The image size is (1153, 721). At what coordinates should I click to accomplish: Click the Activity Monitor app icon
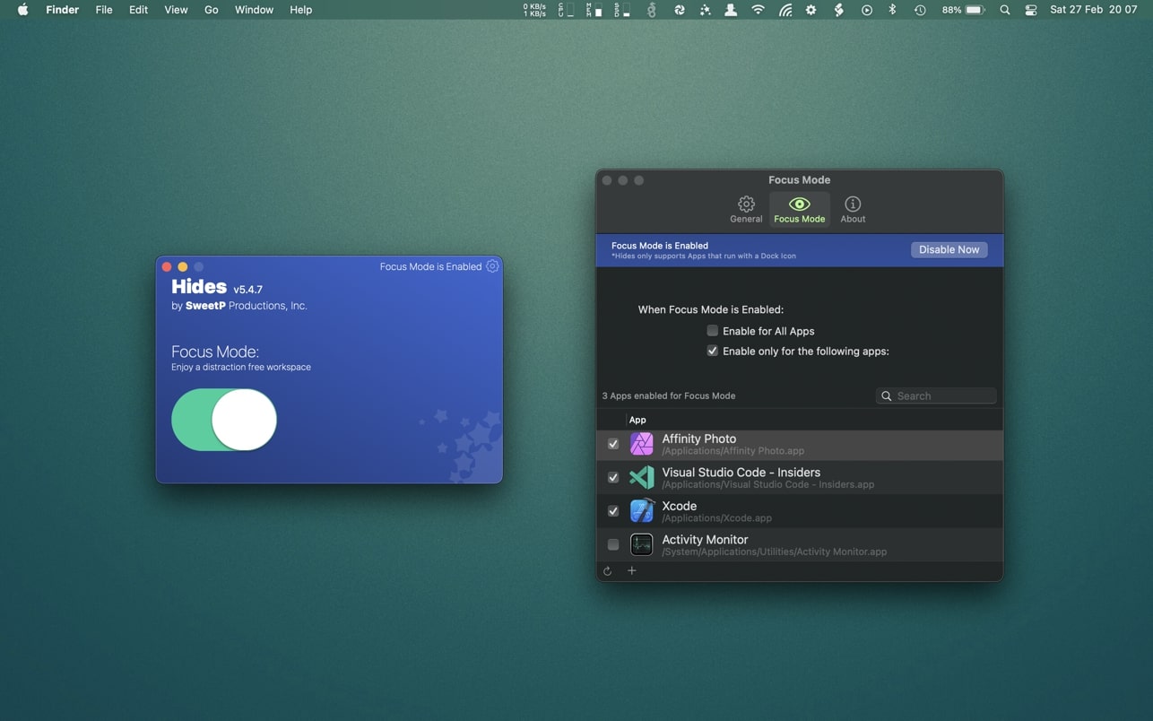[x=641, y=544]
